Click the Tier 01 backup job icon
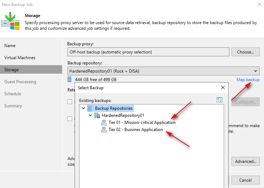264x188 pixels. coord(104,123)
